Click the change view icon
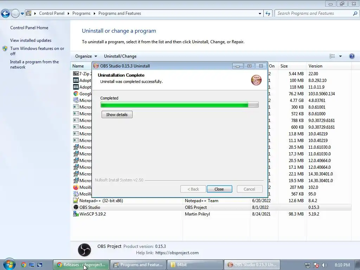 [x=332, y=56]
